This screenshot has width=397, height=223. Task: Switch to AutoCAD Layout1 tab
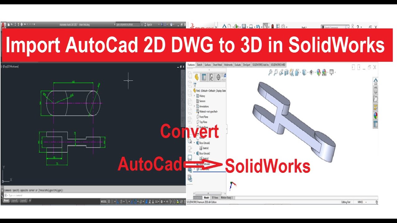point(15,201)
